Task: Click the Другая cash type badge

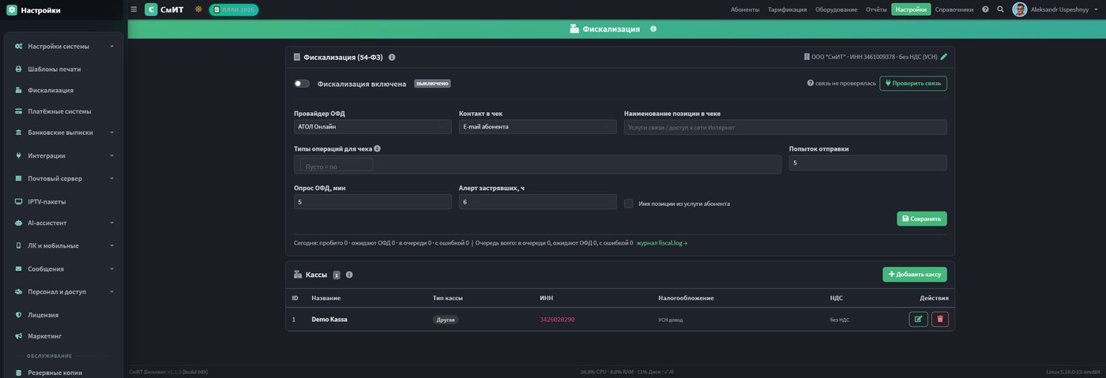Action: [x=446, y=320]
